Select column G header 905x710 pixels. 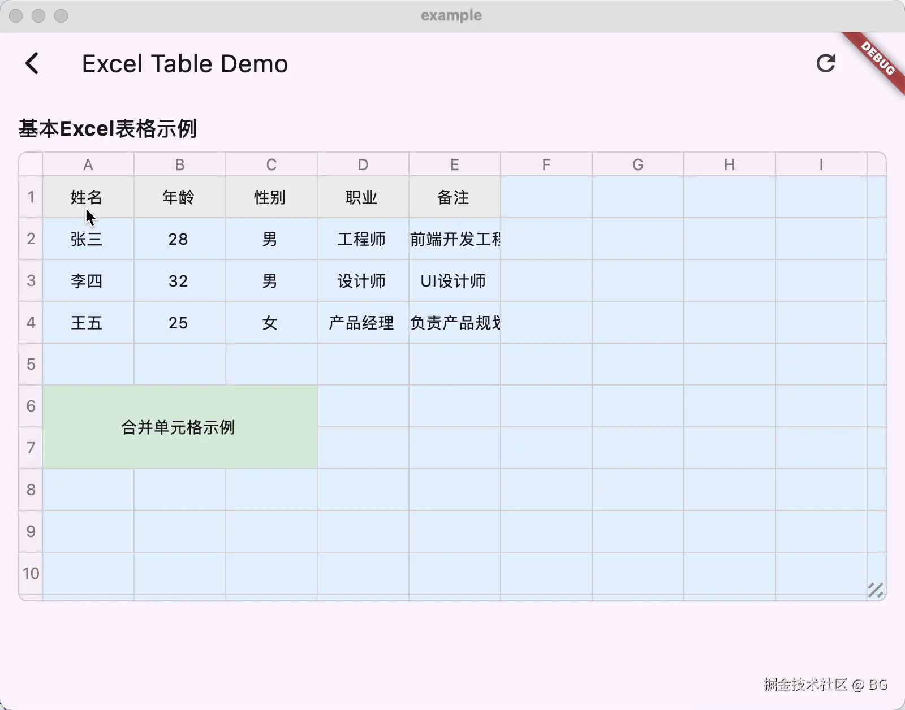[x=638, y=164]
